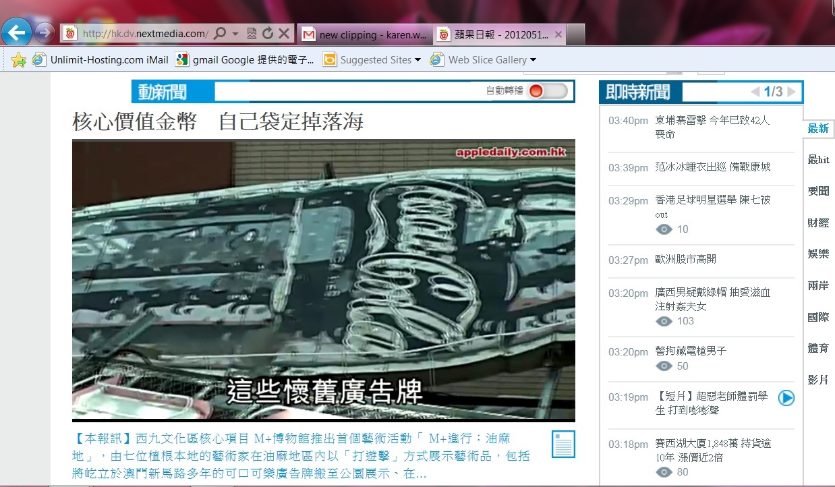Screen dimensions: 835x487
Task: Select the 財經 news category
Action: 818,223
